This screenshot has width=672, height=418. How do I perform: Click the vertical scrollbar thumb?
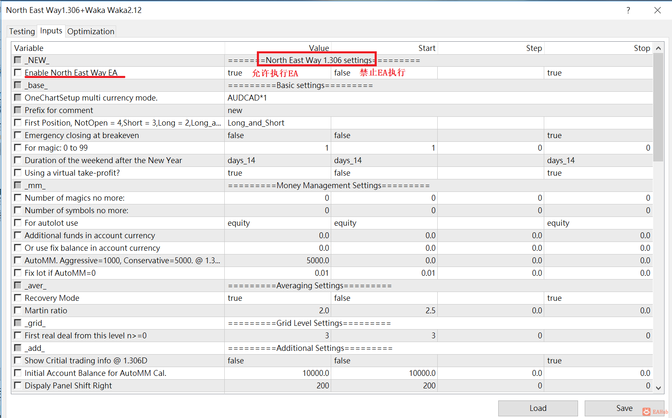[x=658, y=107]
